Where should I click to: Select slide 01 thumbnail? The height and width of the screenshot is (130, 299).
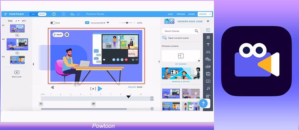tap(17, 28)
